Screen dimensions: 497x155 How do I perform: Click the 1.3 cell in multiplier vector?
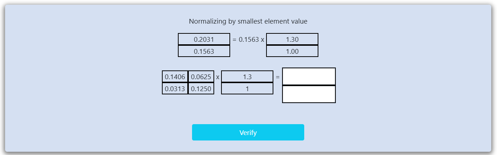point(247,77)
